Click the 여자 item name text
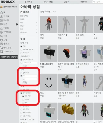Screen dimensions: 103x123 point(42,35)
